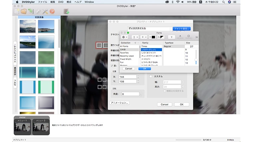Select the Favorites collection
Screen dimensions: 253x142
[124, 53]
